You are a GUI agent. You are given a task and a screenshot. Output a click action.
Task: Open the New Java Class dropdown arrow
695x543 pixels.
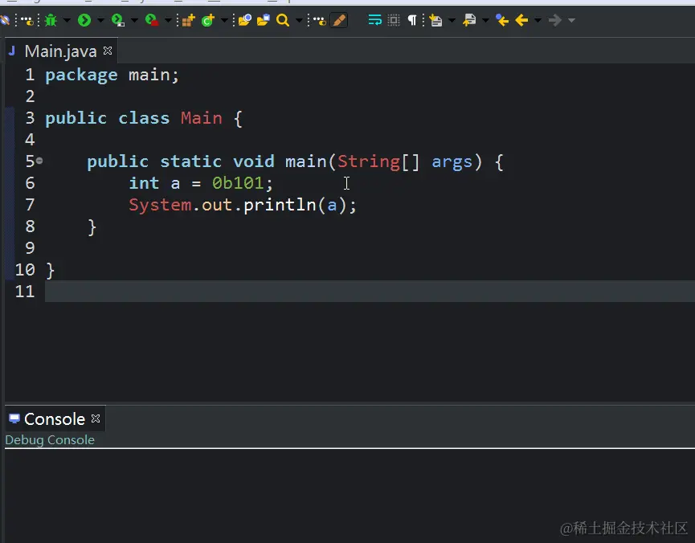[224, 20]
